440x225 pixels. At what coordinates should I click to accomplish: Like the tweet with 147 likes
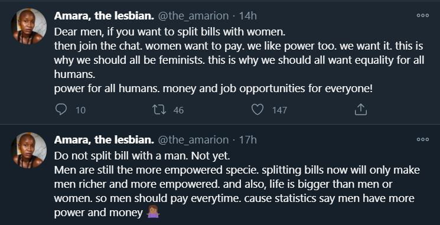point(257,110)
